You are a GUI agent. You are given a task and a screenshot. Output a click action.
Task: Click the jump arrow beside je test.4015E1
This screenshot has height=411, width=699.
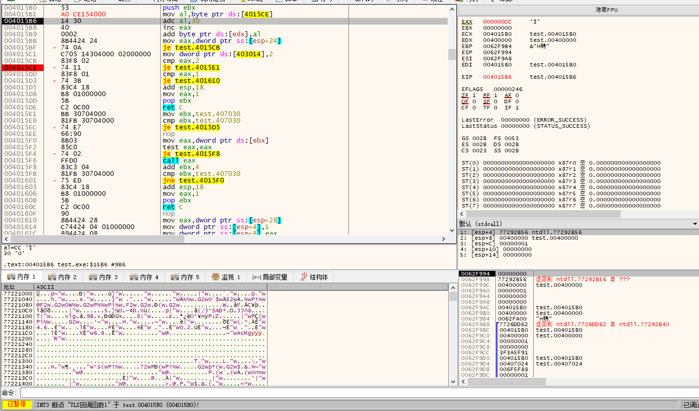[x=55, y=67]
